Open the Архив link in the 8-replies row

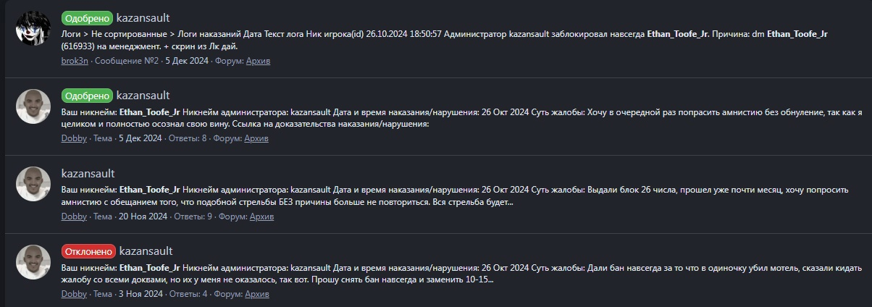[256, 138]
